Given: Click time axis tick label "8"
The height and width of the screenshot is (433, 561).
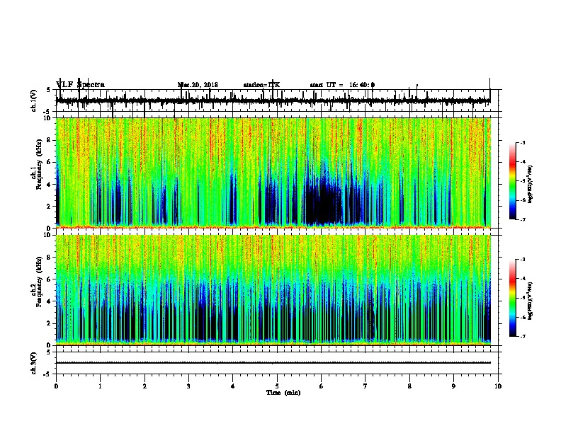Looking at the screenshot, I should pyautogui.click(x=409, y=386).
